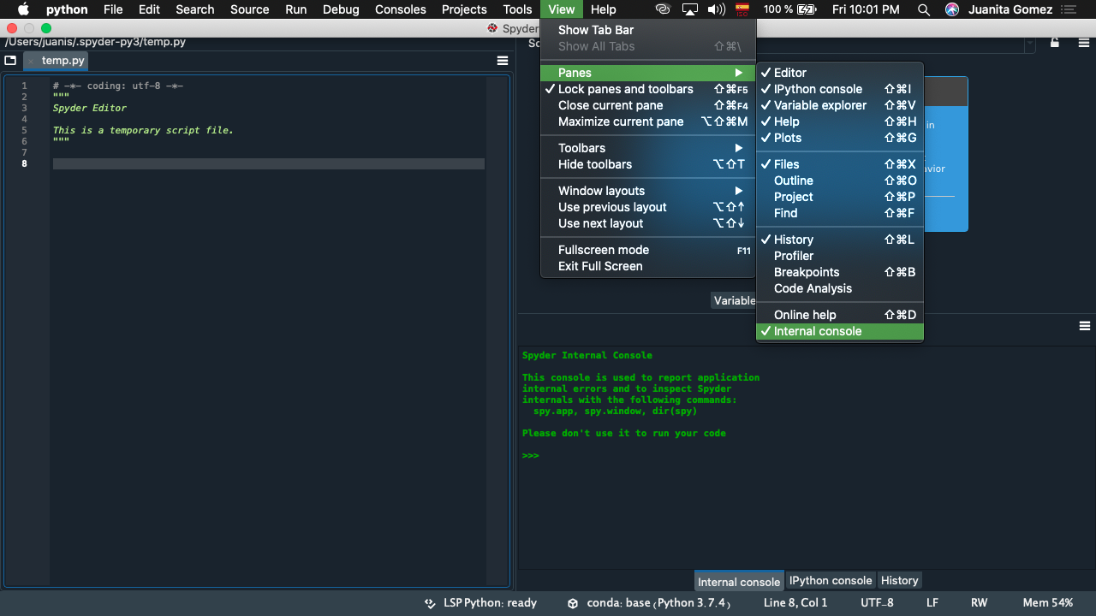1096x616 pixels.
Task: Select Use next layout
Action: pos(648,223)
